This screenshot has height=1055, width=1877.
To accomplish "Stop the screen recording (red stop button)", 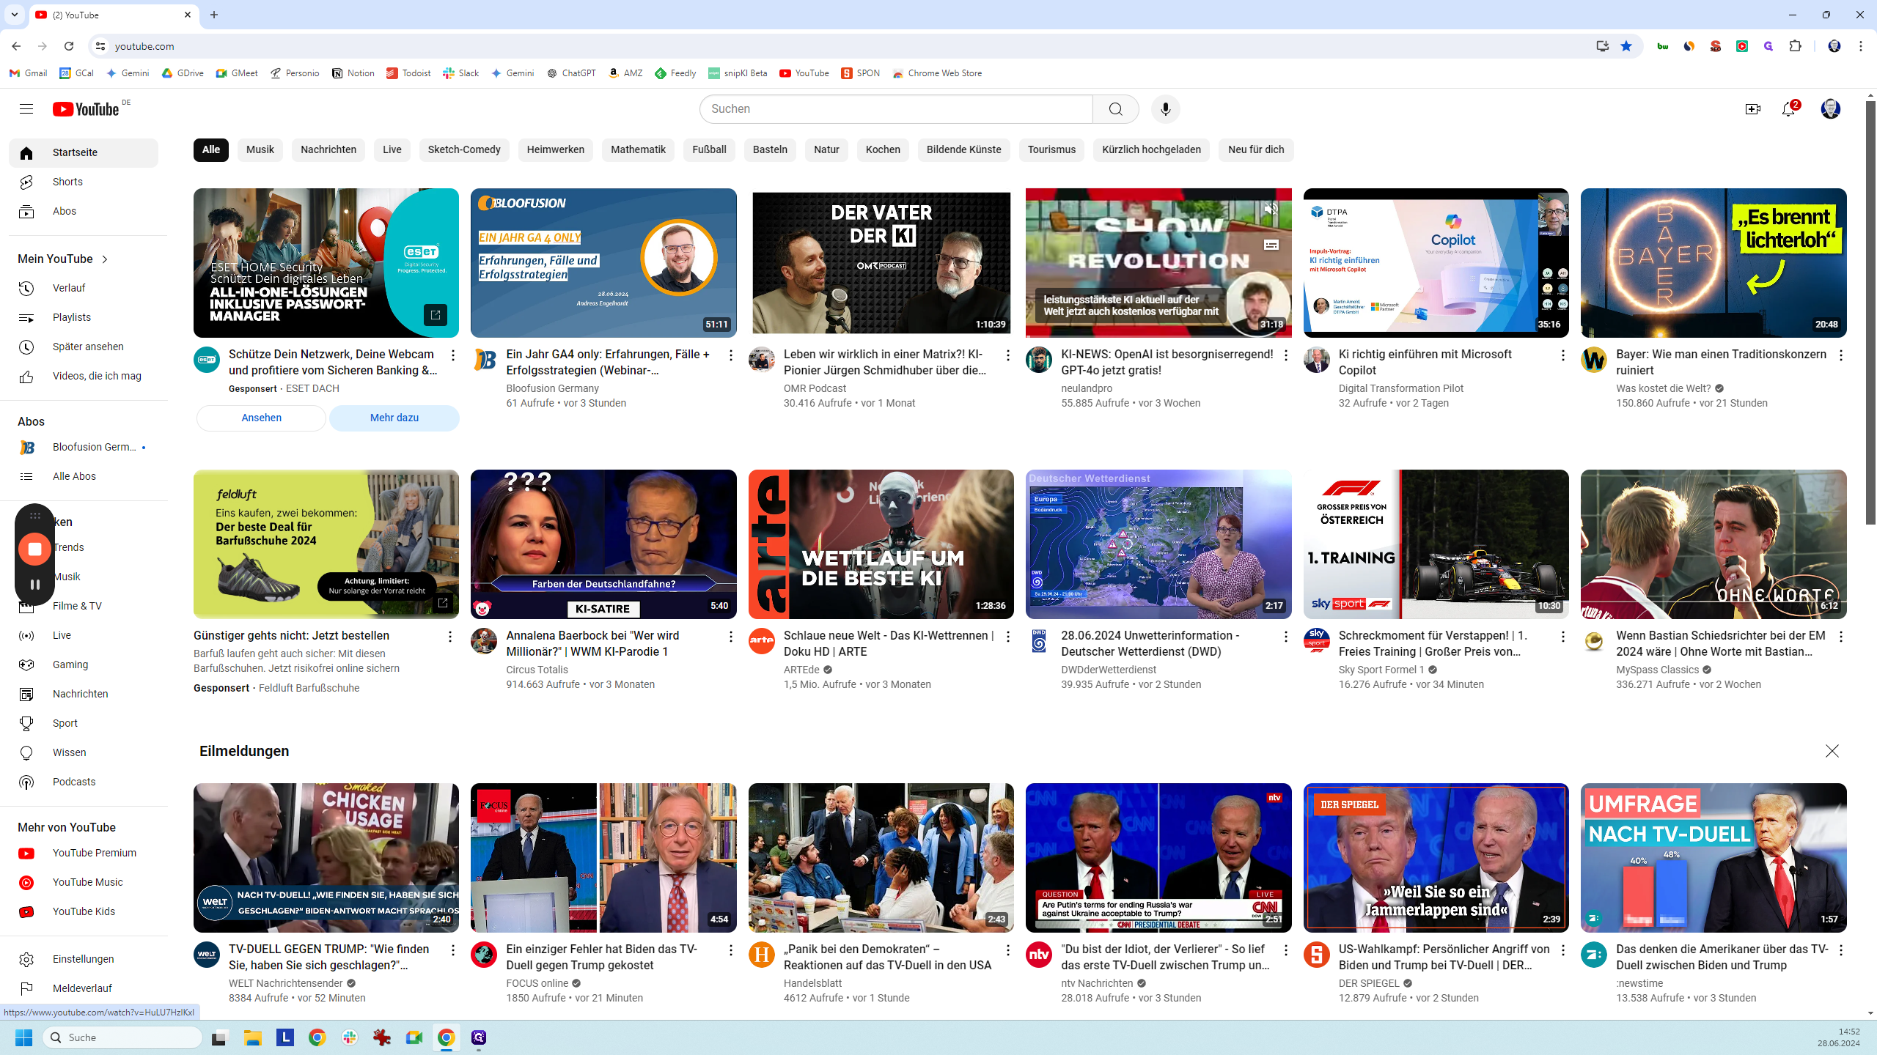I will click(34, 549).
